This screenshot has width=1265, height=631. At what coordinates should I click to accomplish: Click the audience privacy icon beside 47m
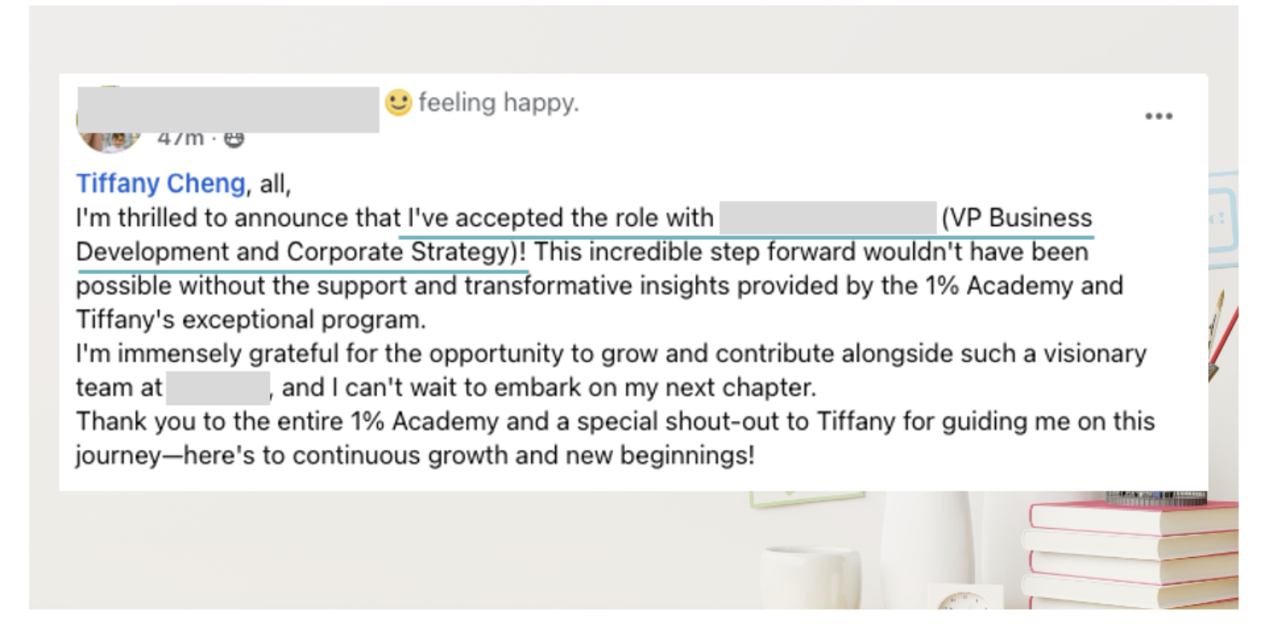(x=233, y=139)
